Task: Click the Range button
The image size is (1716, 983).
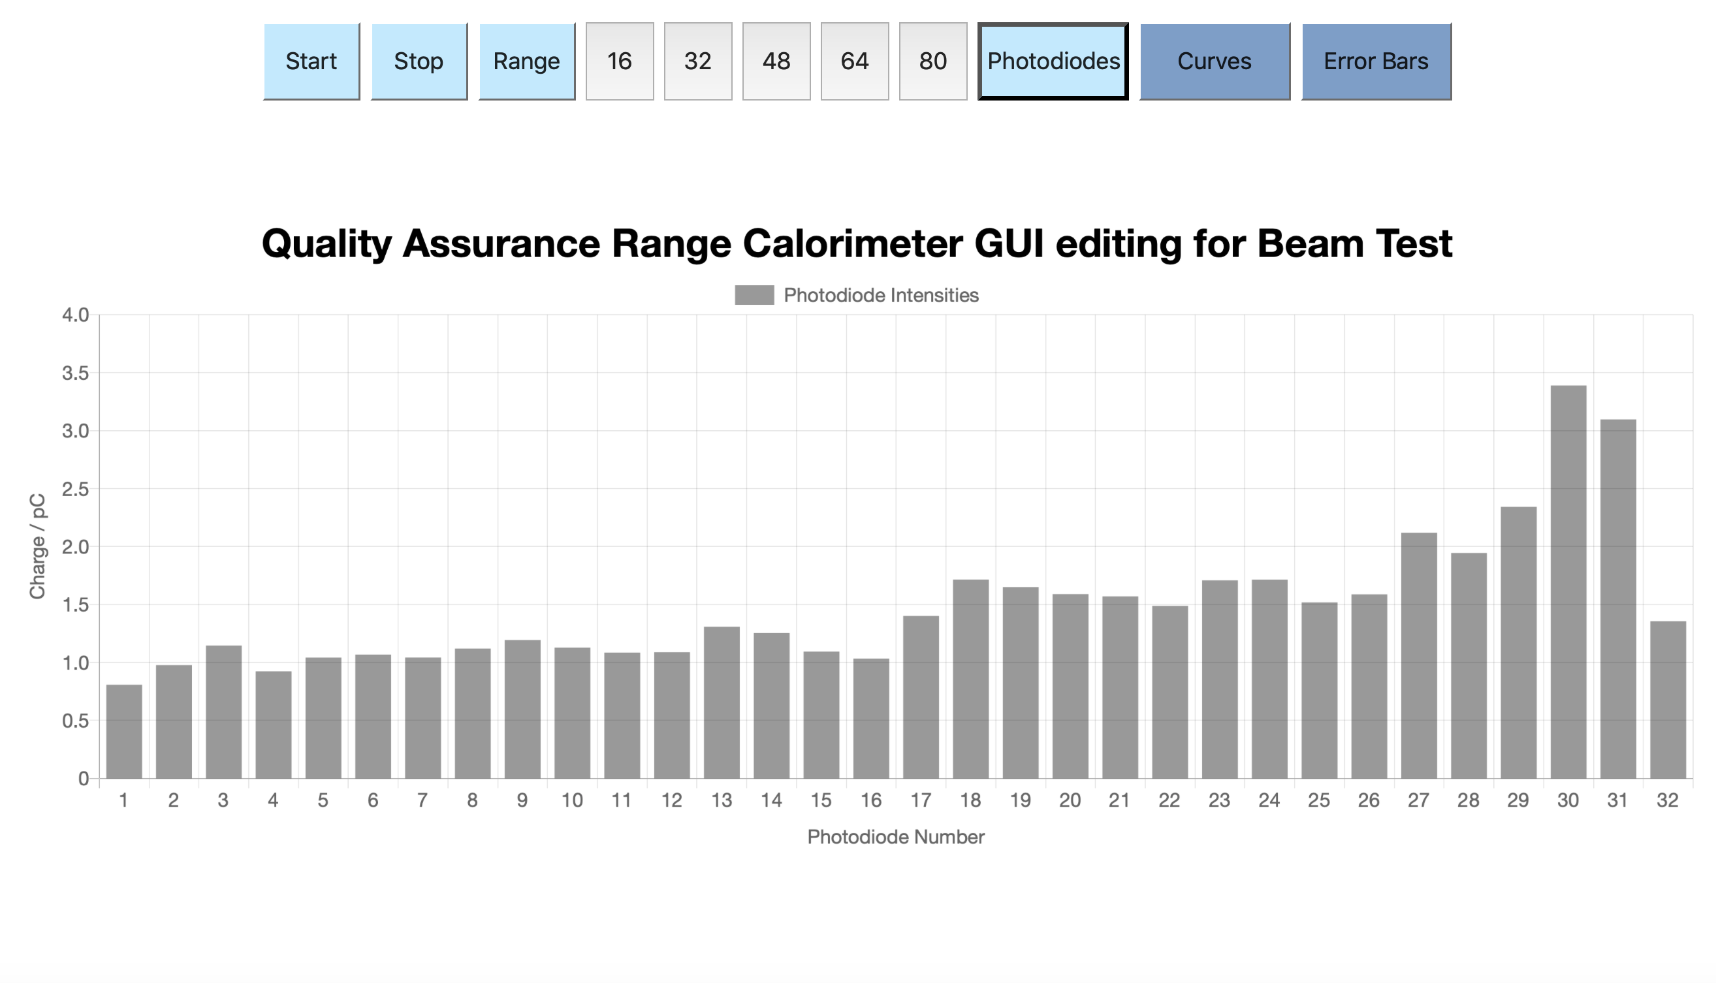Action: pos(527,61)
